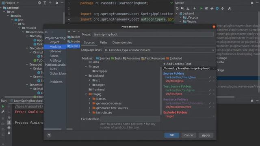This screenshot has height=146, width=260.
Task: Print Run console output icon
Action: pyautogui.click(x=9, y=128)
